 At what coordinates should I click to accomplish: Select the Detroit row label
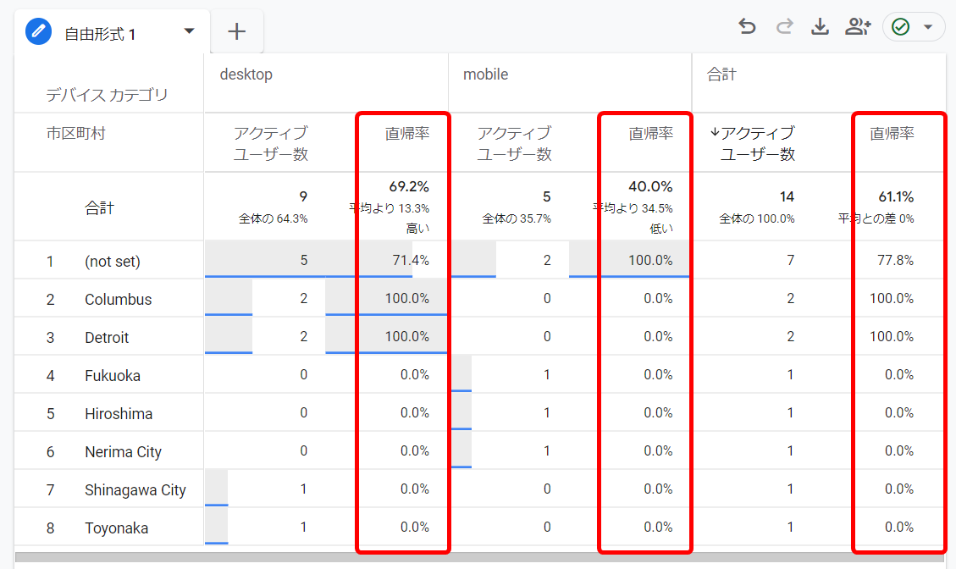tap(107, 338)
